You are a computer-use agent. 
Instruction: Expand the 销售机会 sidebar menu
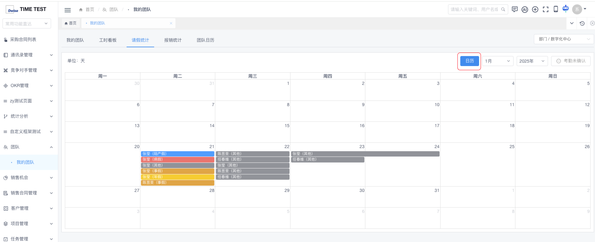coord(28,178)
